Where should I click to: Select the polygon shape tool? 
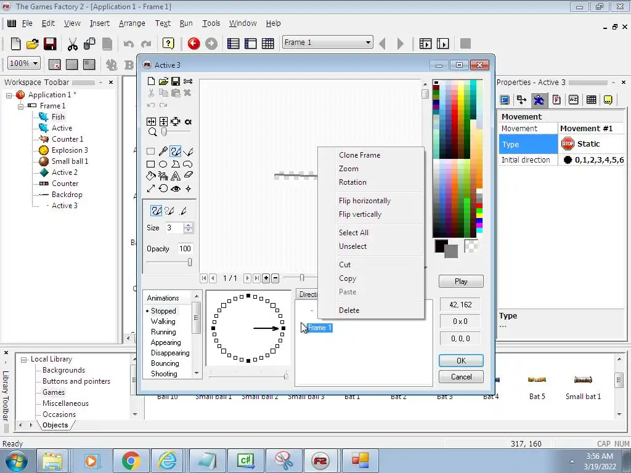tap(176, 164)
